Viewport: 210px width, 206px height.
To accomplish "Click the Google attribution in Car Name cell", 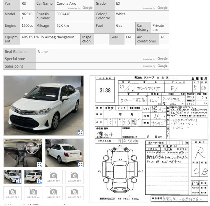I will (x=88, y=8).
